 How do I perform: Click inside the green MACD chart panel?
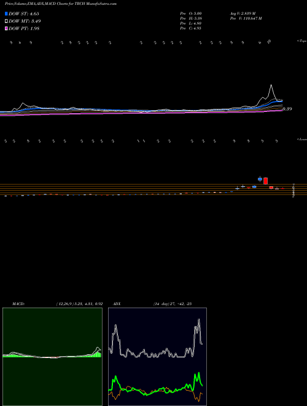pyautogui.click(x=52, y=357)
